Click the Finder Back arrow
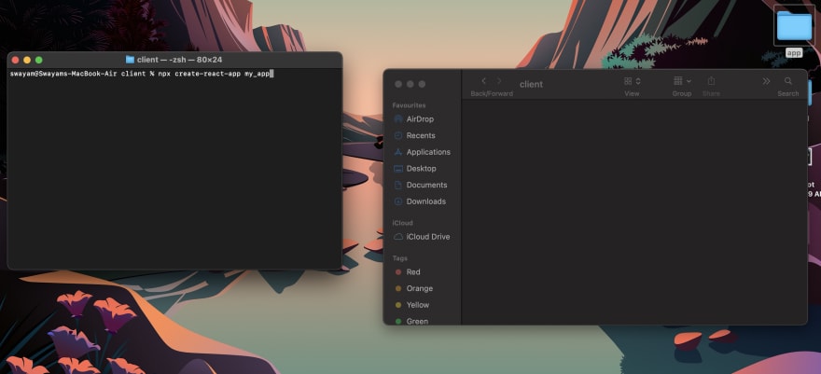 pos(484,81)
